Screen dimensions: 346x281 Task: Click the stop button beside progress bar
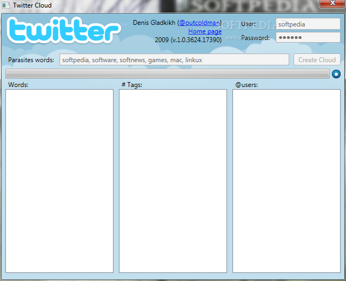pyautogui.click(x=336, y=74)
